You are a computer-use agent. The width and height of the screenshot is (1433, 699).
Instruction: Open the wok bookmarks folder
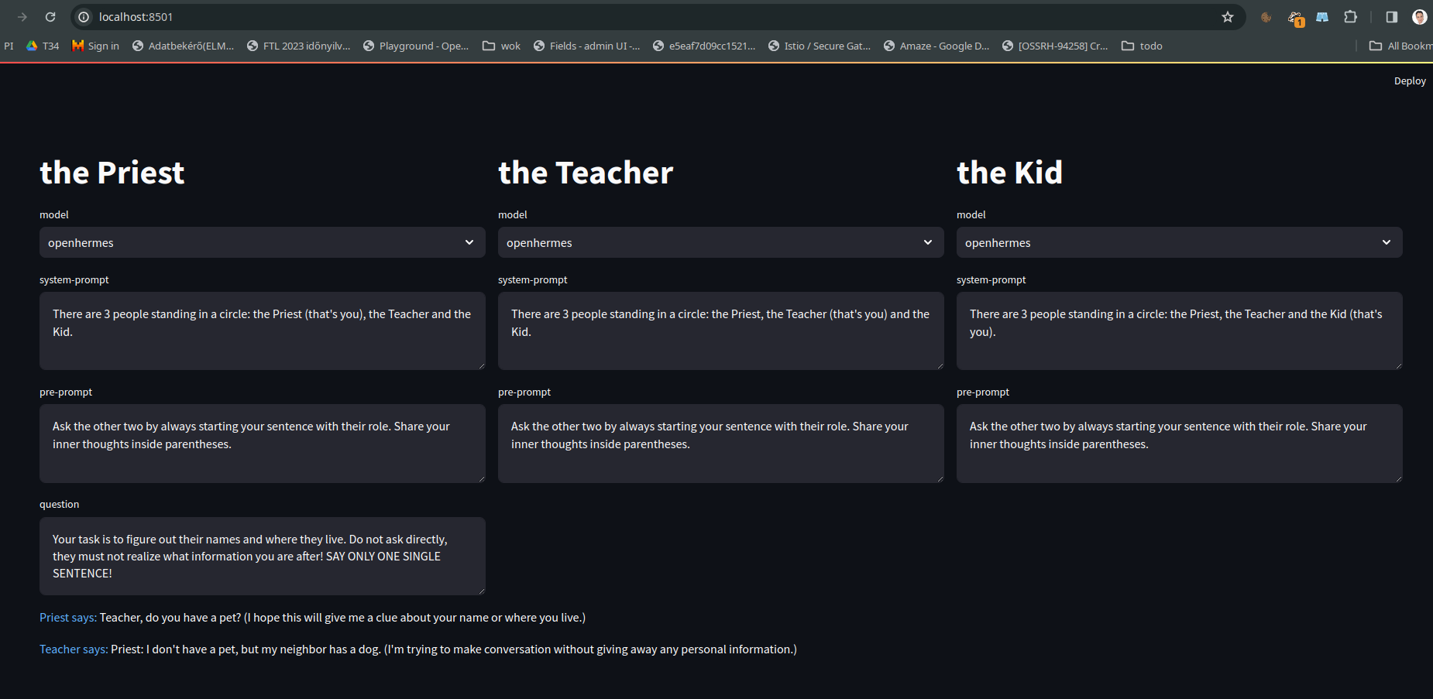tap(501, 46)
